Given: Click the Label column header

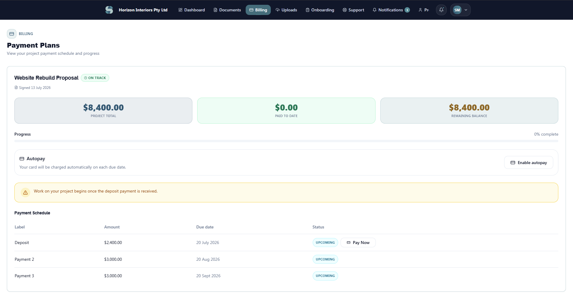Looking at the screenshot, I should pos(20,227).
